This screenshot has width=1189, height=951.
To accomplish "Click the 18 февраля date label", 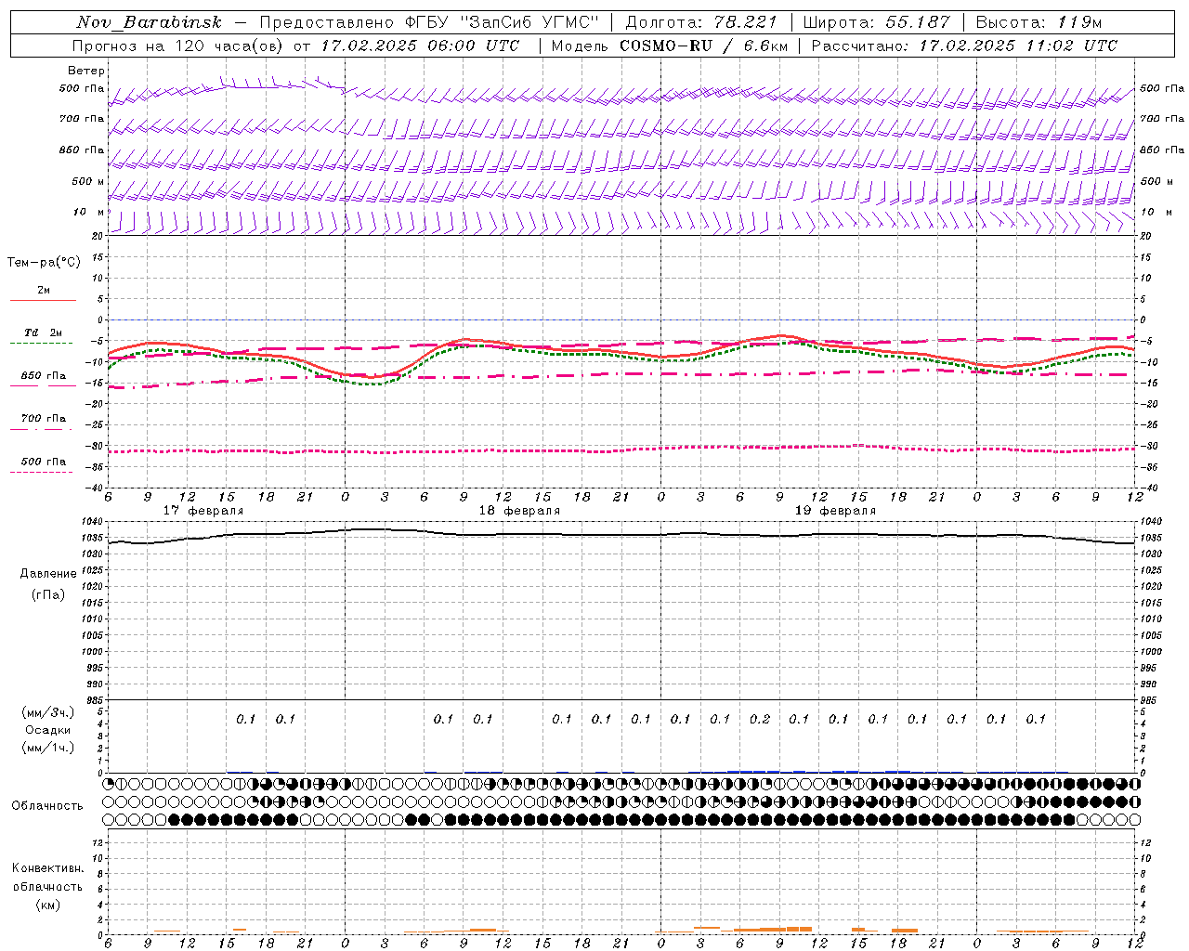I will pyautogui.click(x=519, y=511).
